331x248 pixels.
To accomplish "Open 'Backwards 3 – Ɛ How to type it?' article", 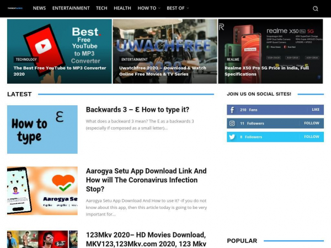I will (137, 110).
